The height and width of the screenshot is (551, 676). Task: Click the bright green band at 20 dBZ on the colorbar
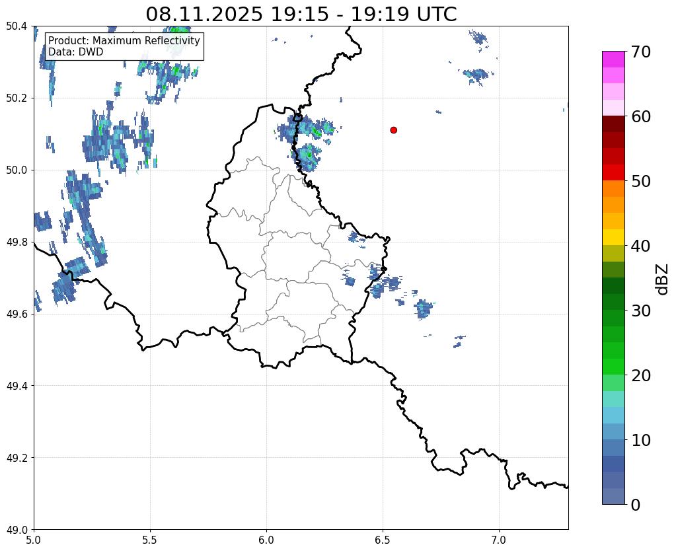pyautogui.click(x=613, y=367)
